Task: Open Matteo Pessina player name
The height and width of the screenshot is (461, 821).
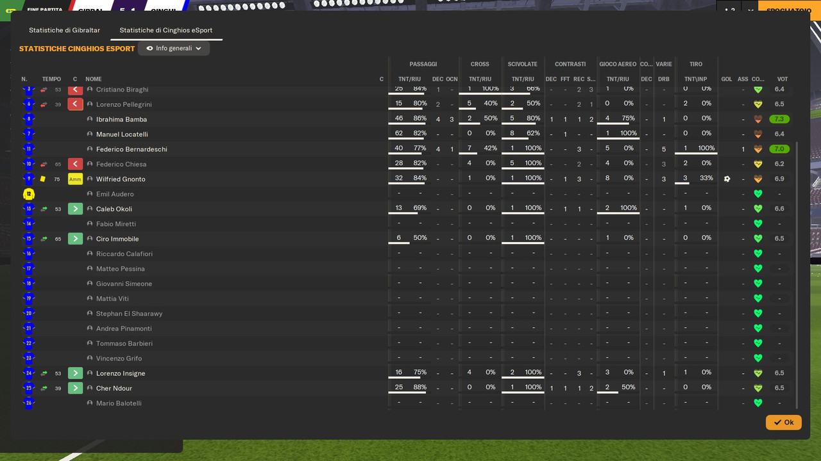Action: [x=121, y=269]
